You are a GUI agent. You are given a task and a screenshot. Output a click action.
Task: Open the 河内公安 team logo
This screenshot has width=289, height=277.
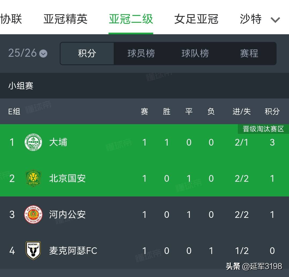click(x=33, y=214)
